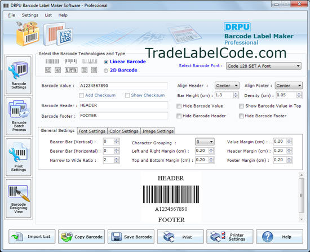Image resolution: width=310 pixels, height=252 pixels.
Task: Tick Hide Barcode Header checkbox
Action: (x=179, y=116)
